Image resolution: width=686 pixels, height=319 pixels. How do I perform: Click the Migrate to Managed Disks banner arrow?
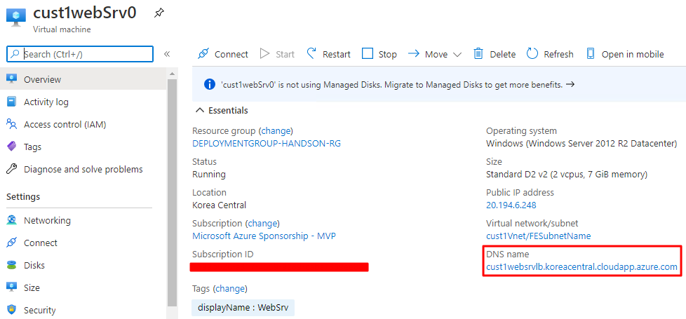(x=570, y=84)
